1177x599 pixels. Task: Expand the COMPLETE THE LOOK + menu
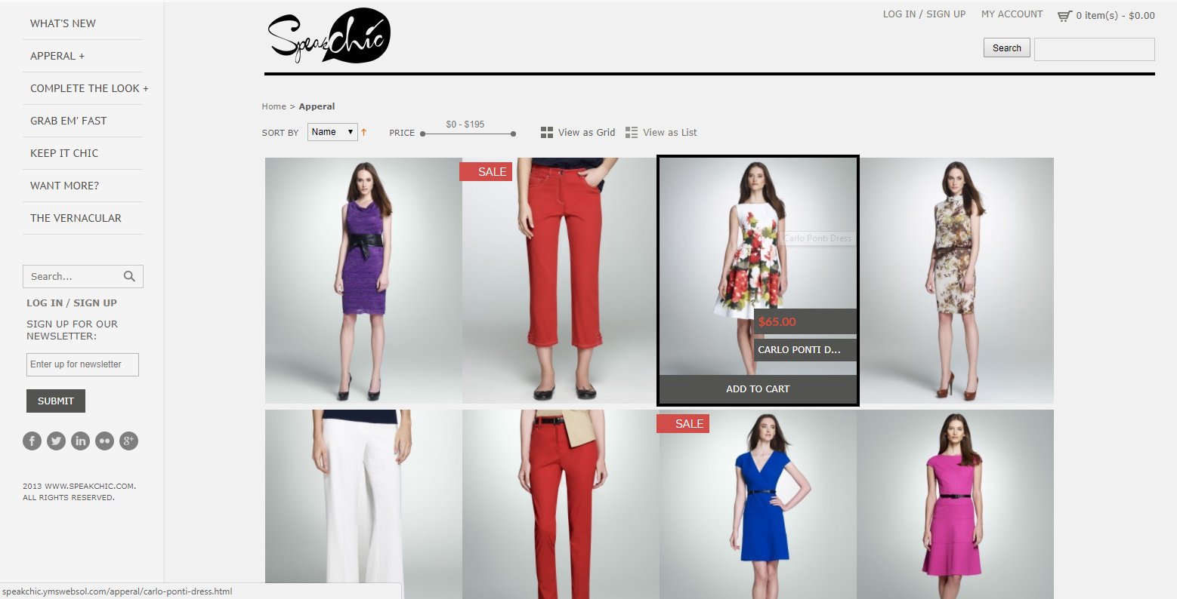point(89,88)
